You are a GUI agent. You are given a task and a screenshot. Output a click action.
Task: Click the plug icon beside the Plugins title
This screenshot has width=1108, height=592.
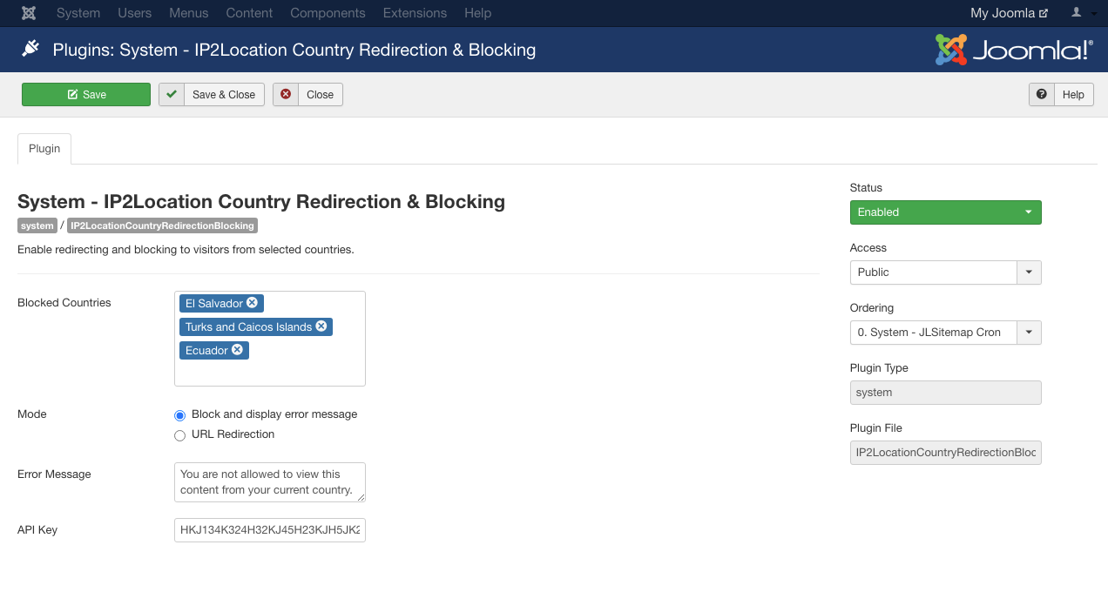coord(31,49)
